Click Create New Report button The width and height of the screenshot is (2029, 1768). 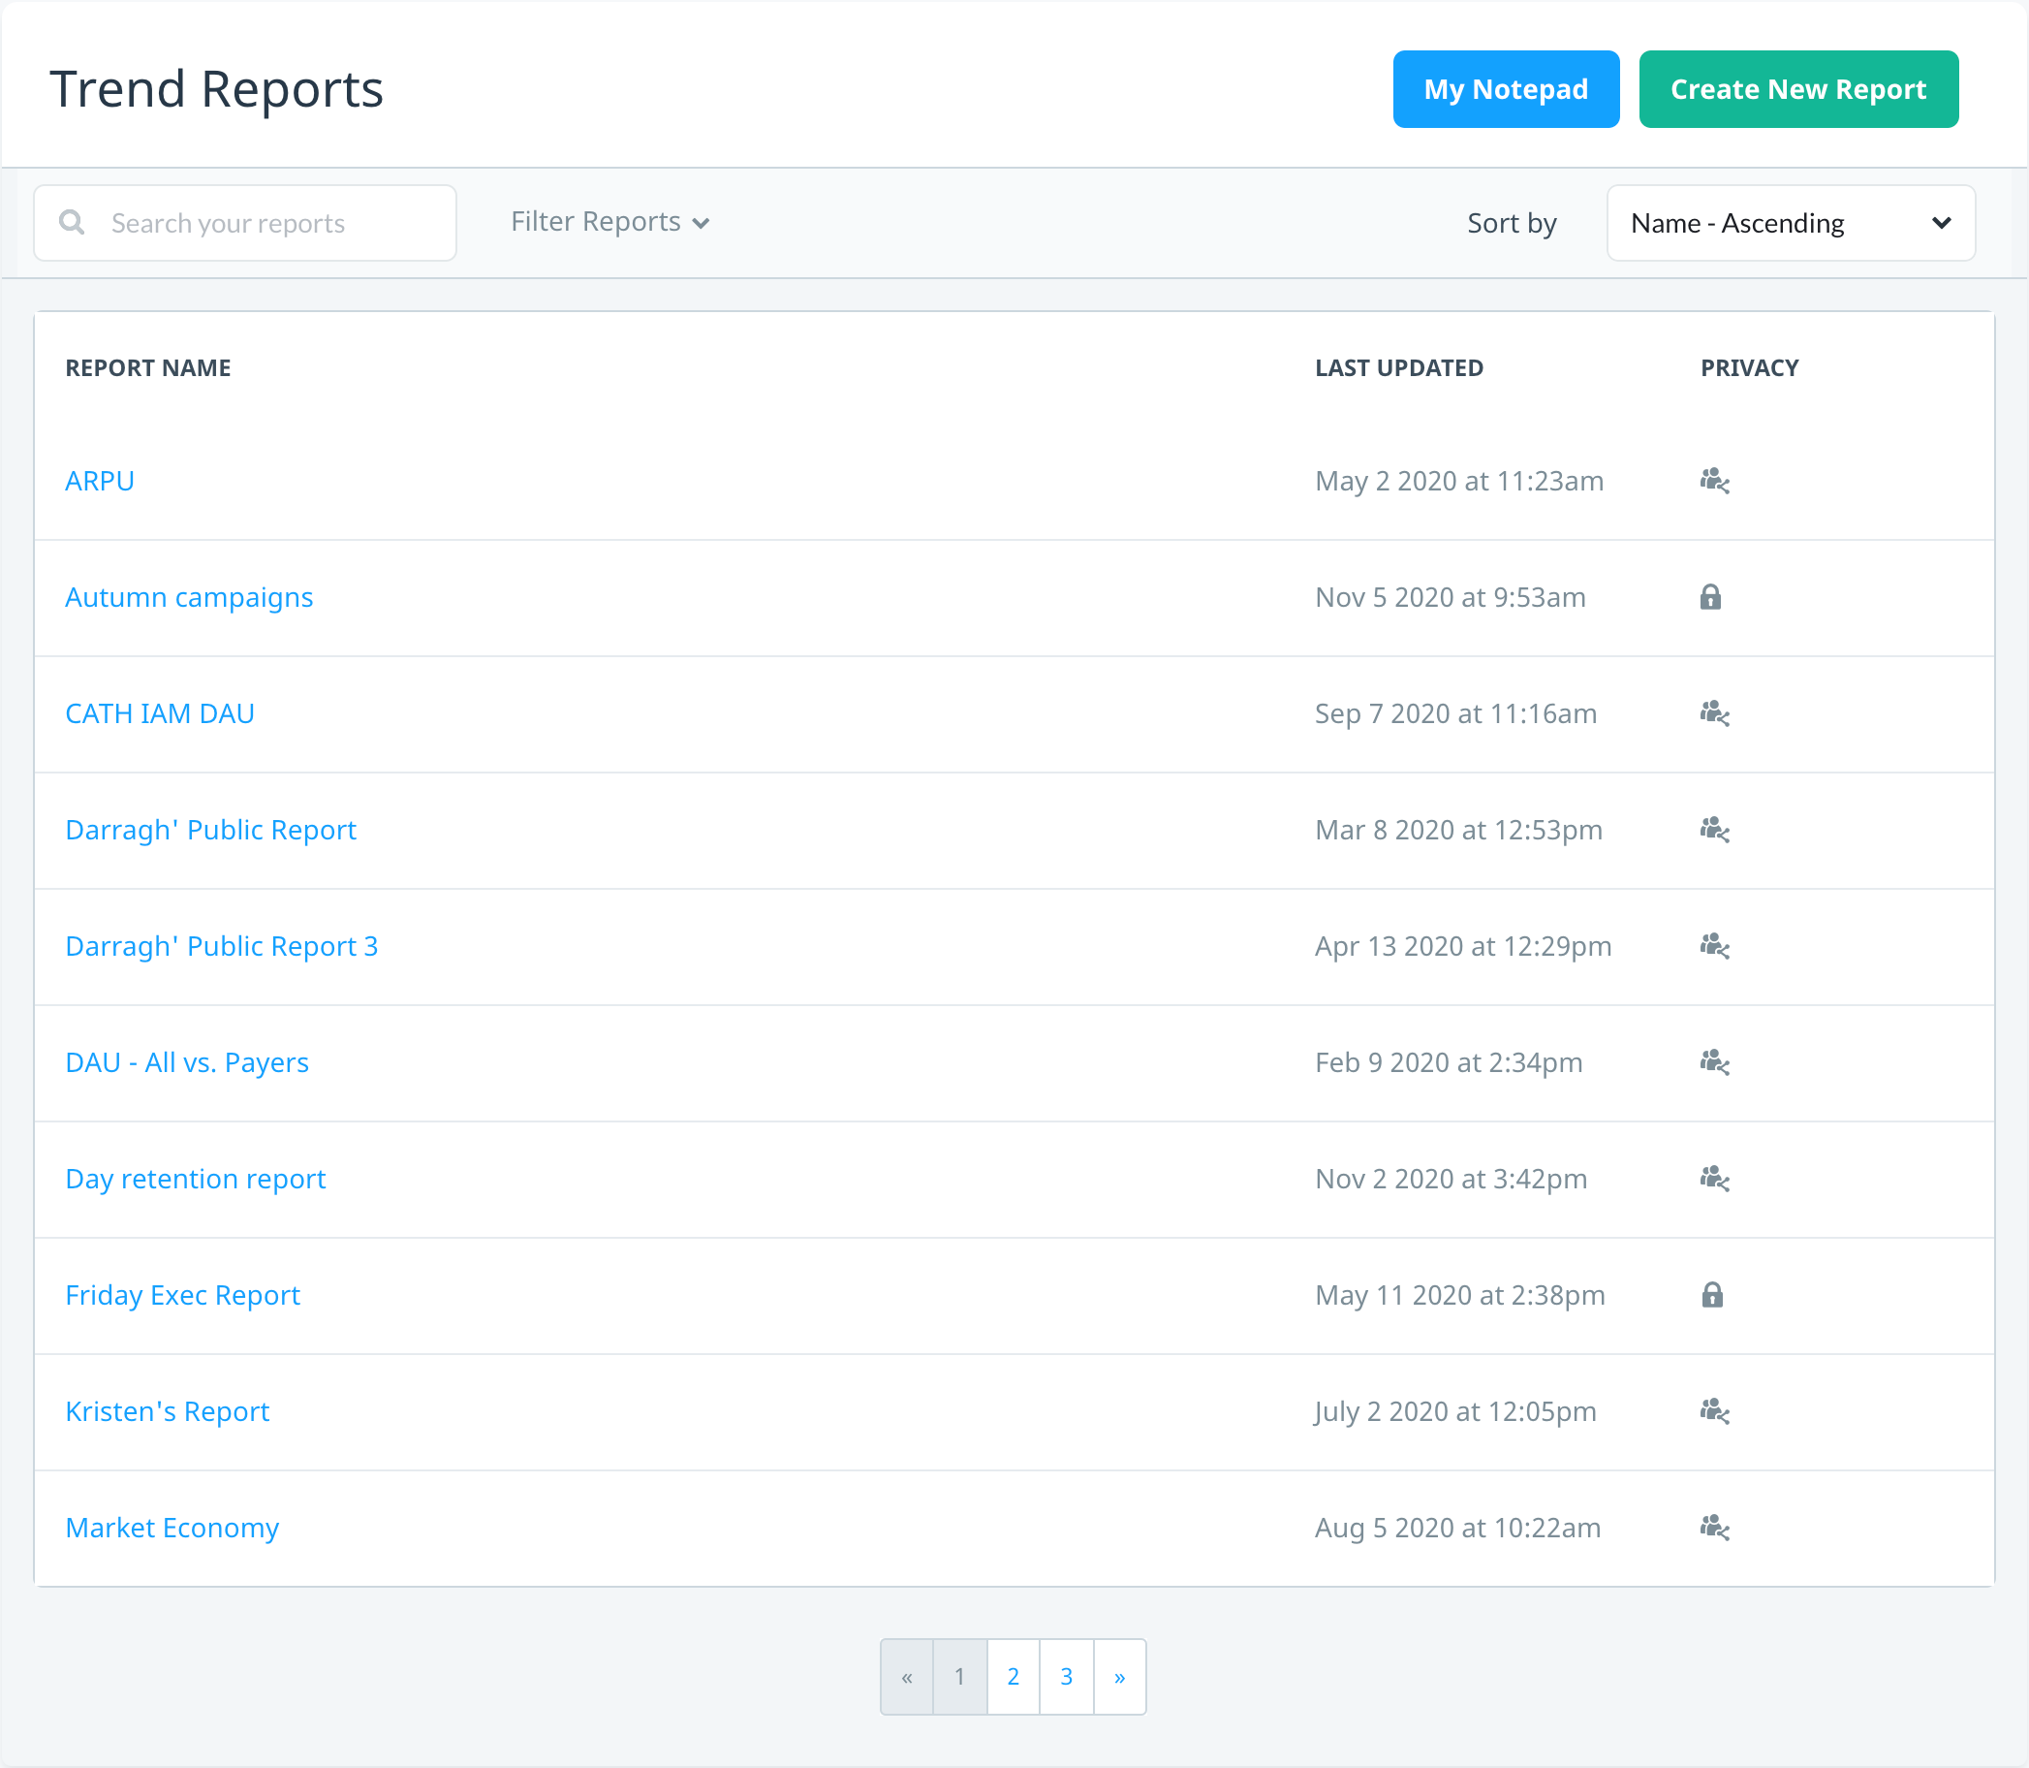point(1798,89)
